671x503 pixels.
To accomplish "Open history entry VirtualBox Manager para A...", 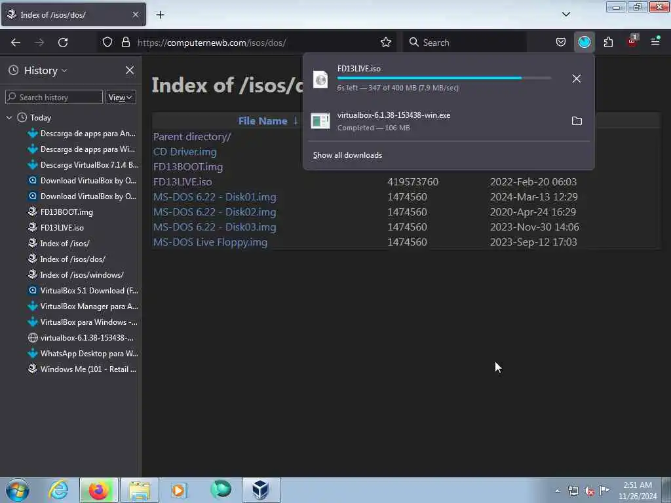I will (x=83, y=307).
